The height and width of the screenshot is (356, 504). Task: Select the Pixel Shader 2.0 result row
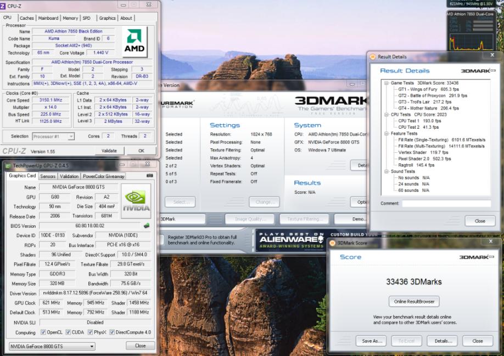(x=424, y=159)
